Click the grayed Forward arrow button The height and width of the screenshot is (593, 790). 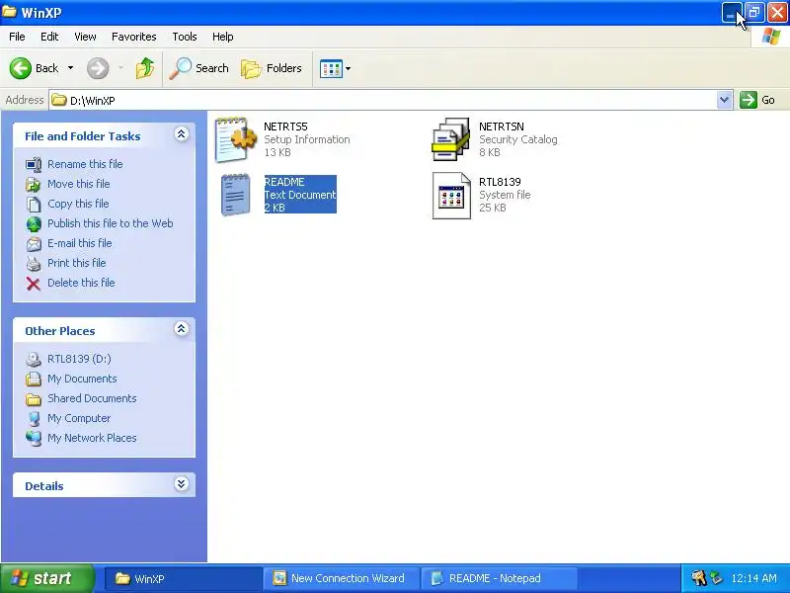98,68
